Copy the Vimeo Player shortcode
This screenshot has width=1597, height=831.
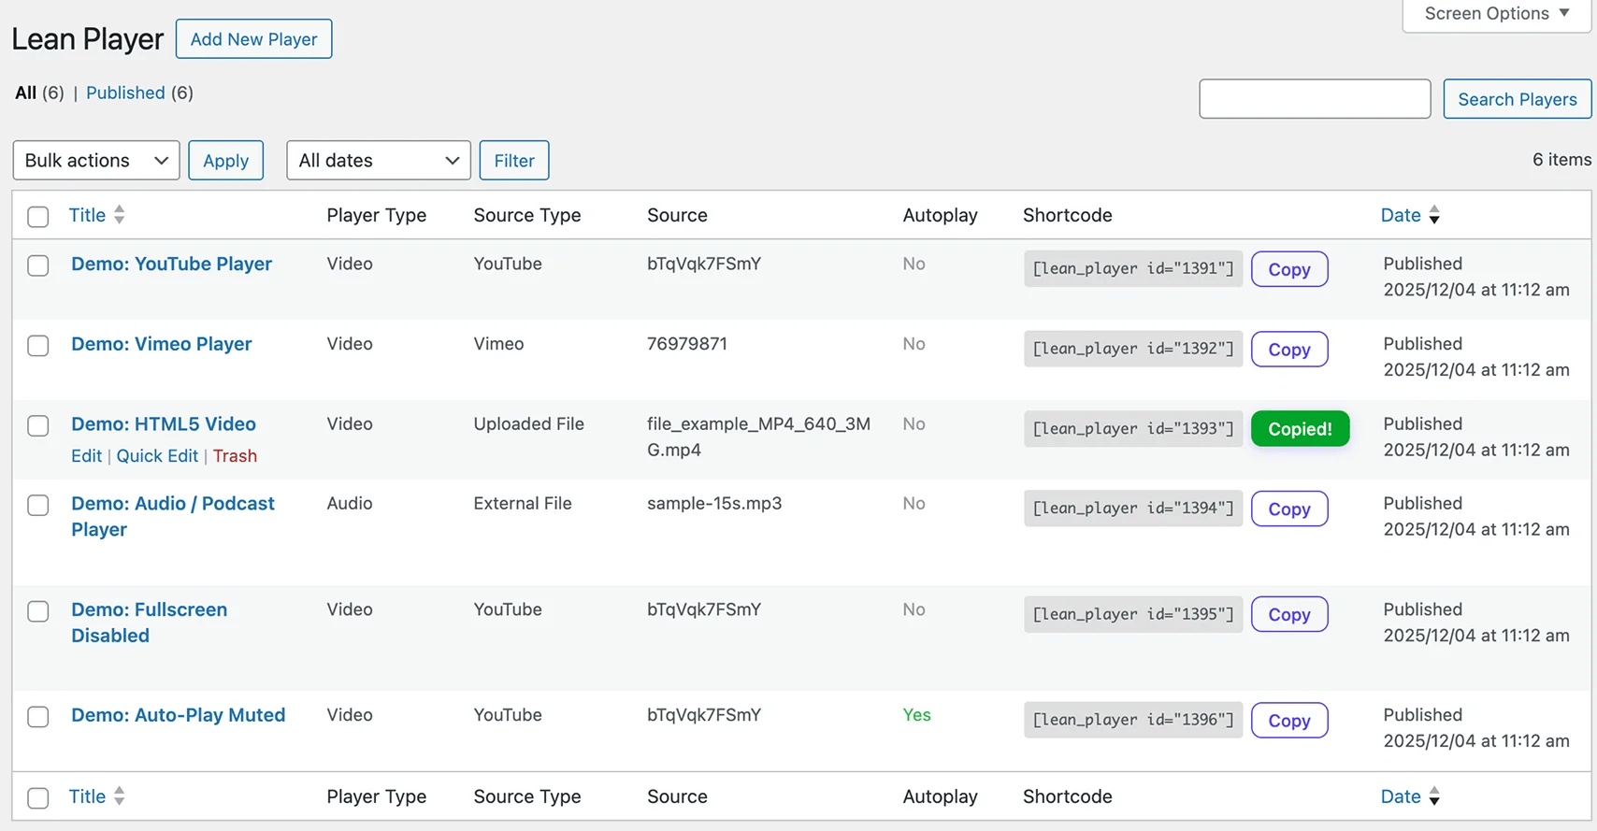pyautogui.click(x=1288, y=350)
